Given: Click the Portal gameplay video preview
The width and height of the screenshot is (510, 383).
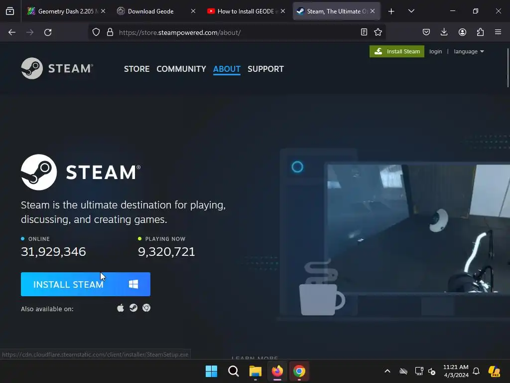Looking at the screenshot, I should point(418,228).
